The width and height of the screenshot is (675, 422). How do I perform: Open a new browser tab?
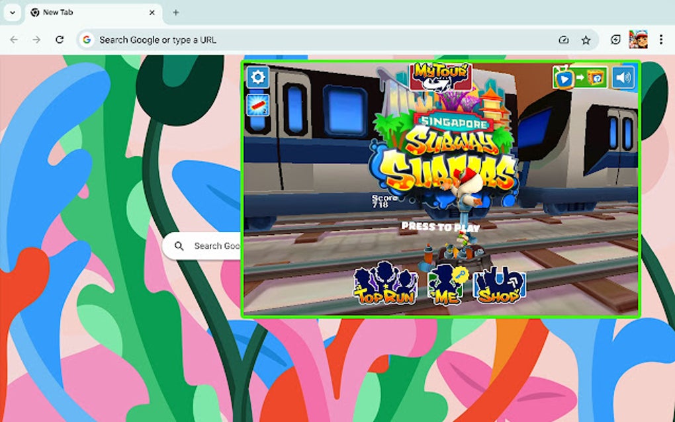pyautogui.click(x=175, y=13)
